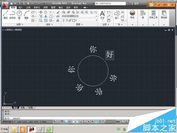
Task: Expand the Block (块) panel
Action: [120, 24]
